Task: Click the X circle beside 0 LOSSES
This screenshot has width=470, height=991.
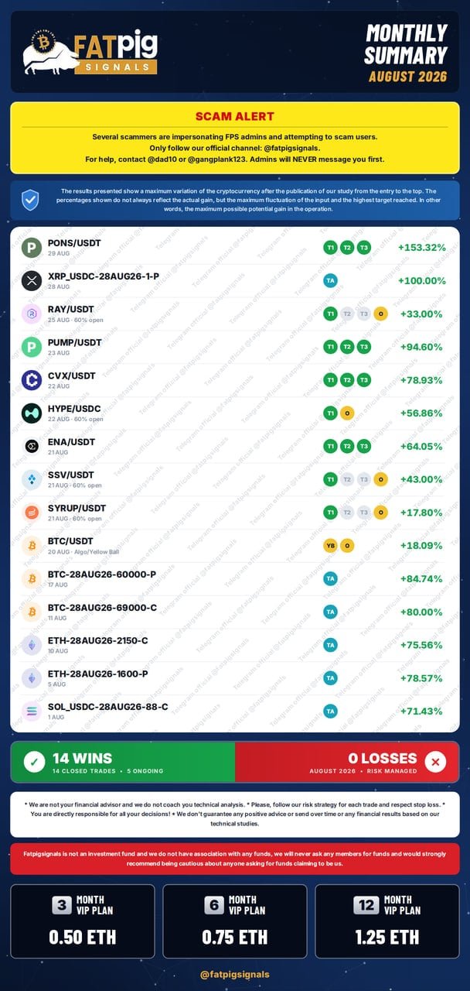Action: coord(435,763)
